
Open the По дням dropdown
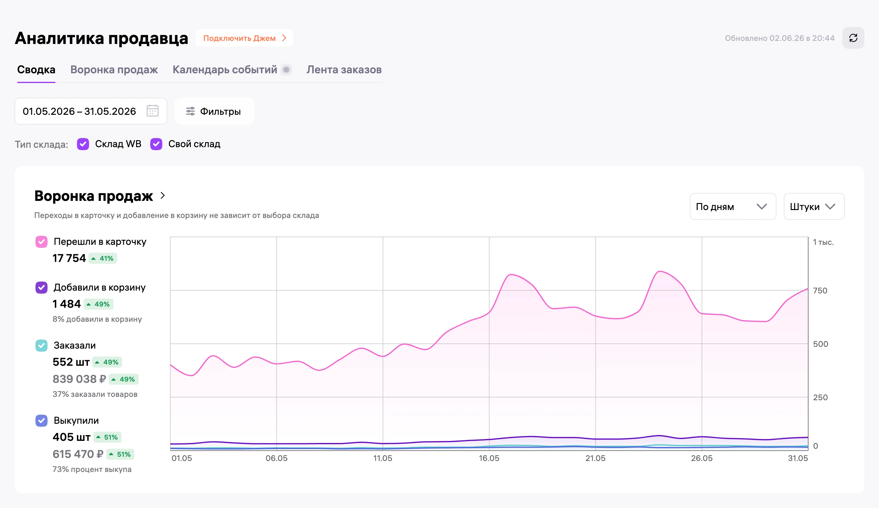click(733, 207)
